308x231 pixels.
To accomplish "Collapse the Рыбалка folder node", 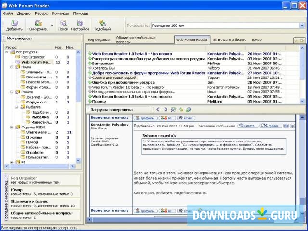I will [x=17, y=107].
